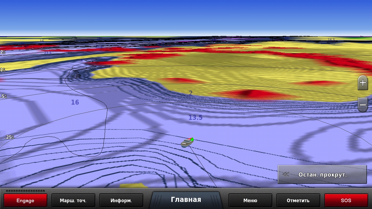Go to Главная home screen

(186, 200)
